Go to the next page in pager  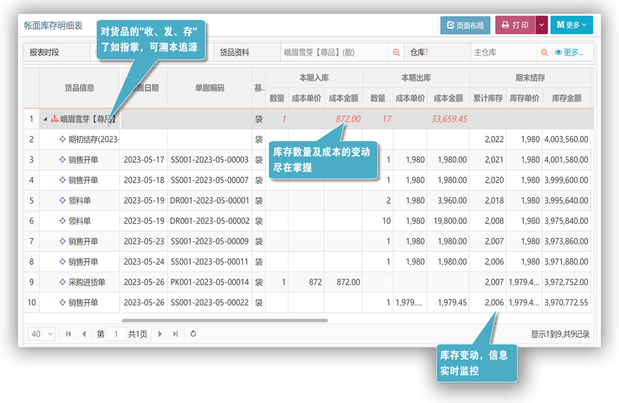pyautogui.click(x=160, y=334)
